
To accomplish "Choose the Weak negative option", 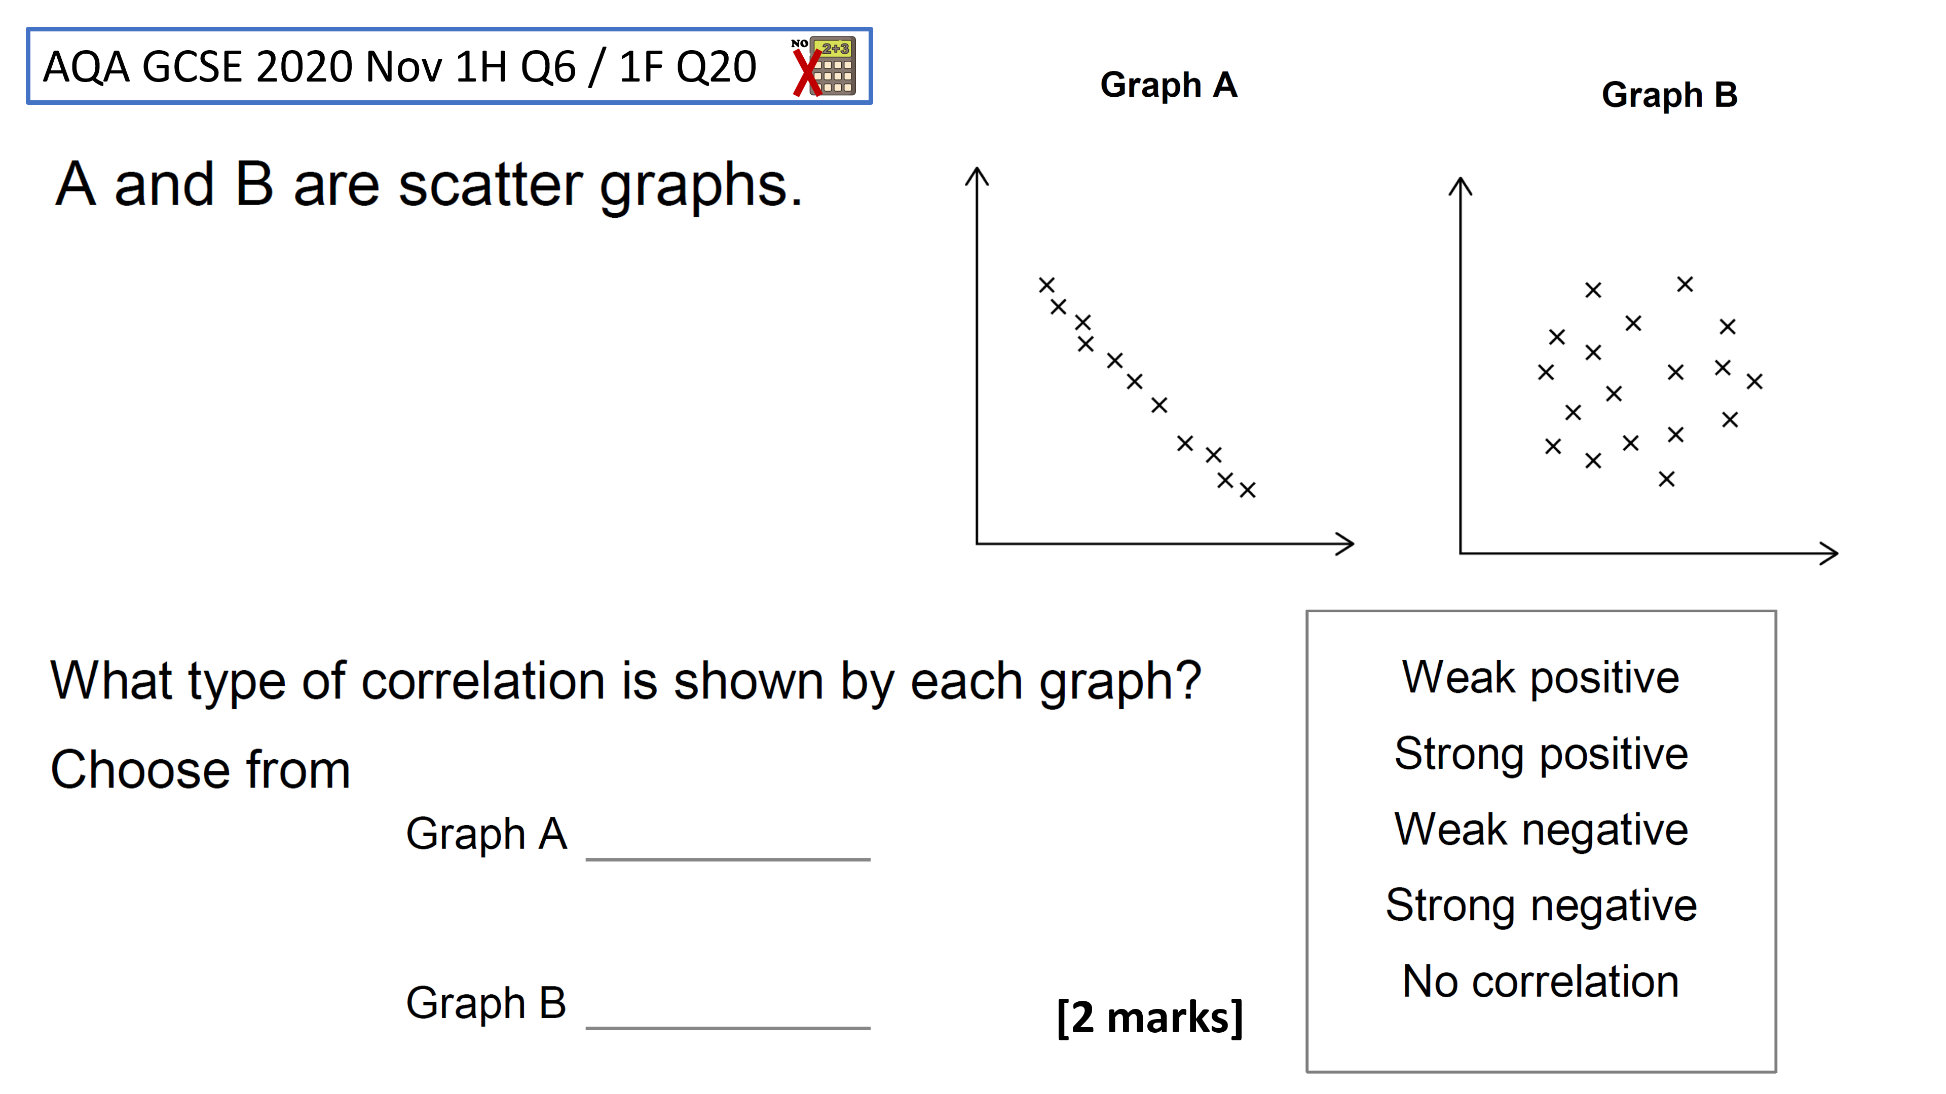I will click(x=1541, y=829).
